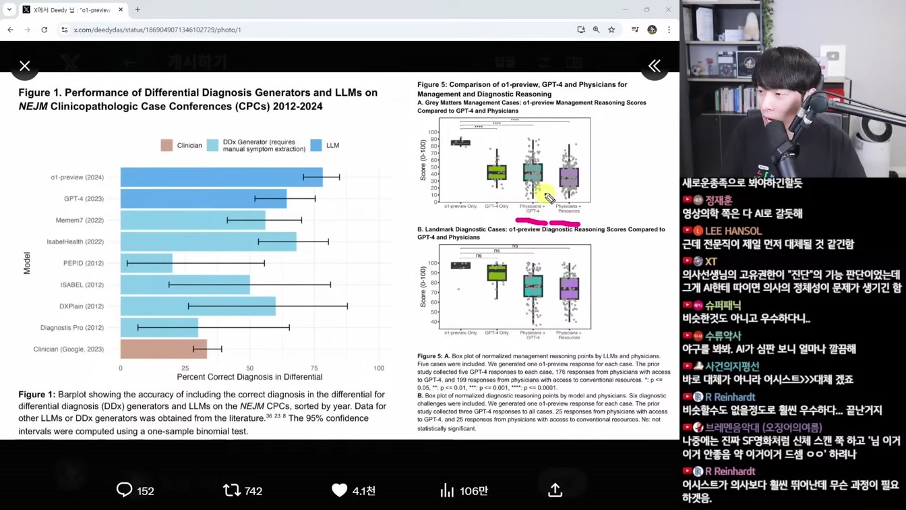The width and height of the screenshot is (906, 510).
Task: Click chat user 정재훈 name
Action: coord(719,200)
